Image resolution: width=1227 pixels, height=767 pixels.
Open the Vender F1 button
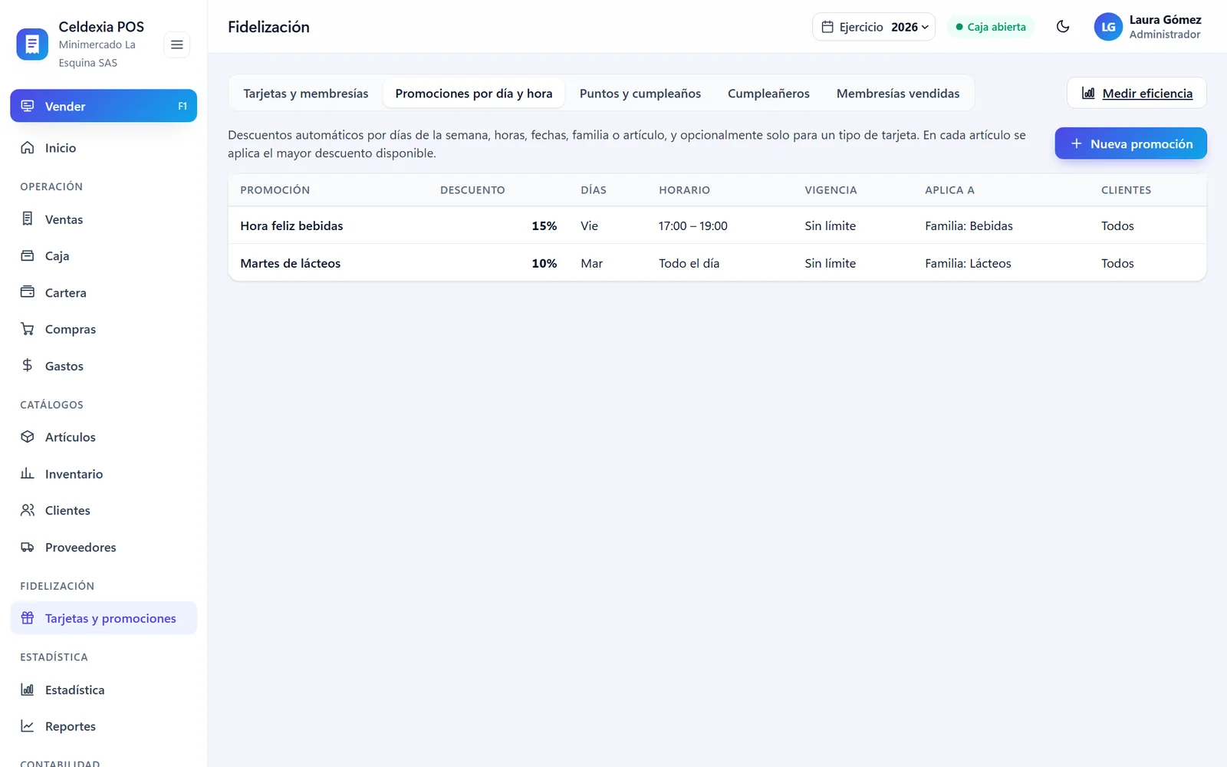(x=104, y=106)
